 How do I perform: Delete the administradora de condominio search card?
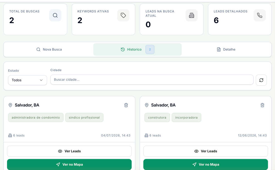(126, 105)
